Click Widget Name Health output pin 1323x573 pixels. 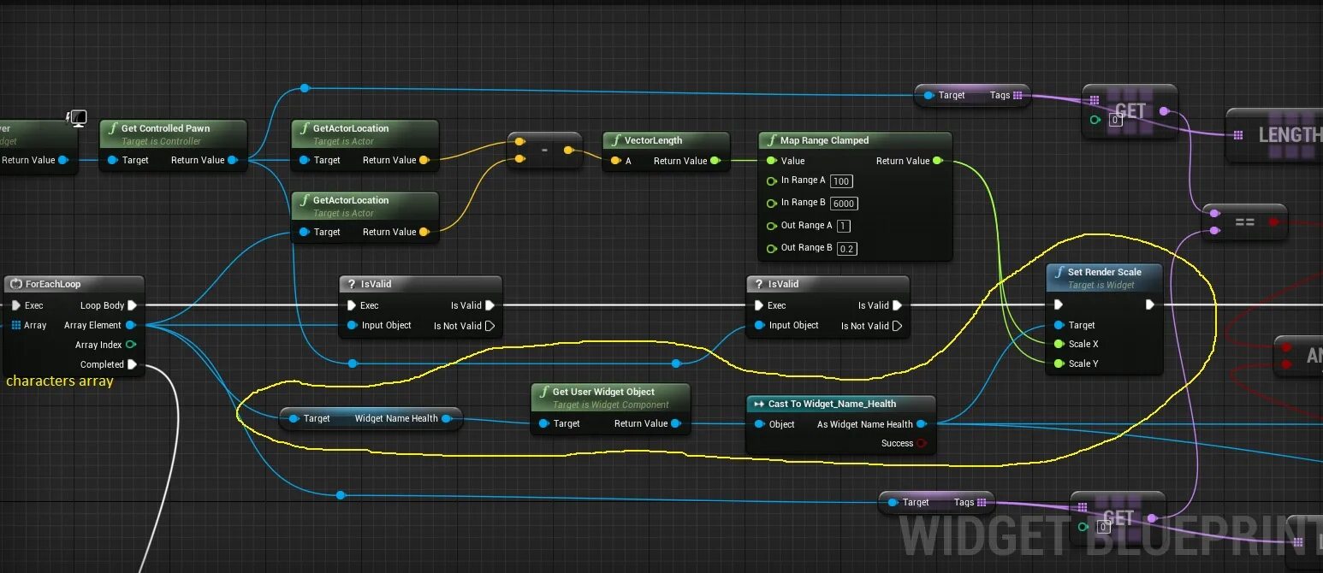pos(448,418)
